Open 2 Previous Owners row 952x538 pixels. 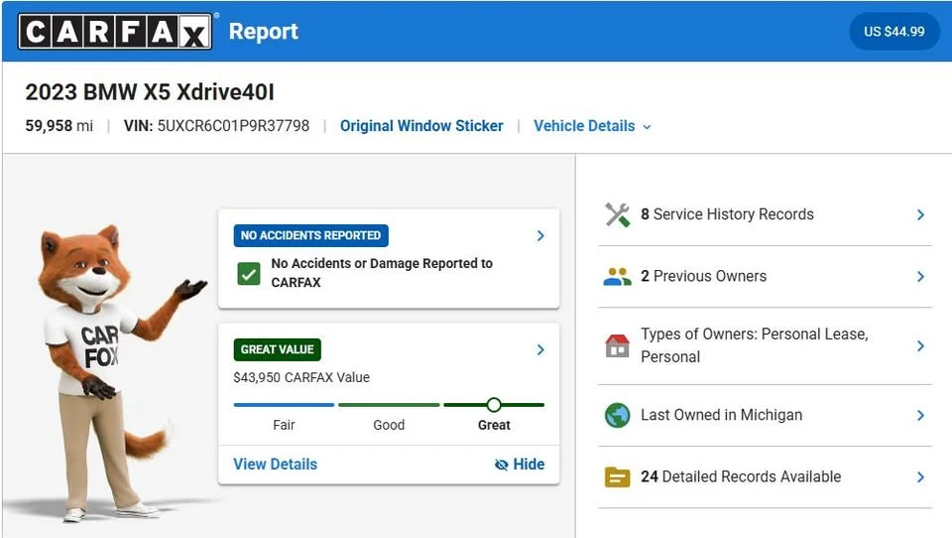[x=765, y=277]
